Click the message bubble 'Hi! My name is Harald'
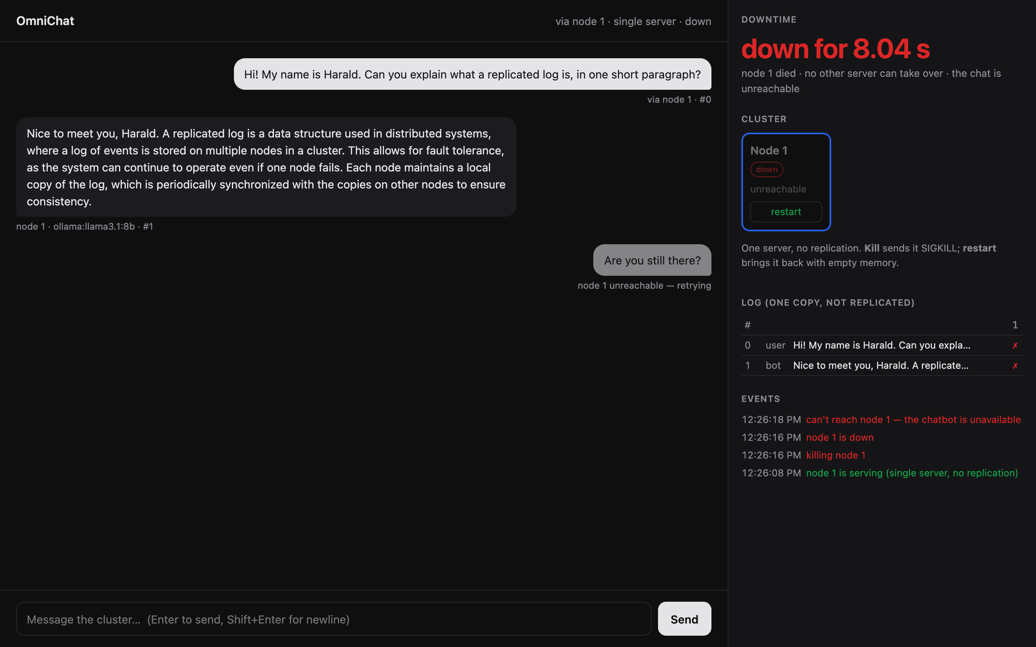The height and width of the screenshot is (647, 1036). 472,74
